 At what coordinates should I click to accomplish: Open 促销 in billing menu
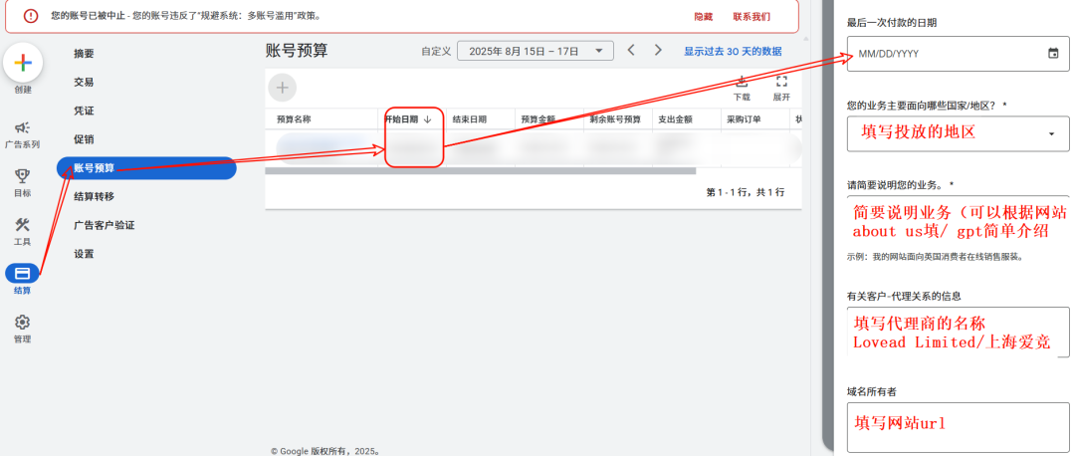click(84, 139)
